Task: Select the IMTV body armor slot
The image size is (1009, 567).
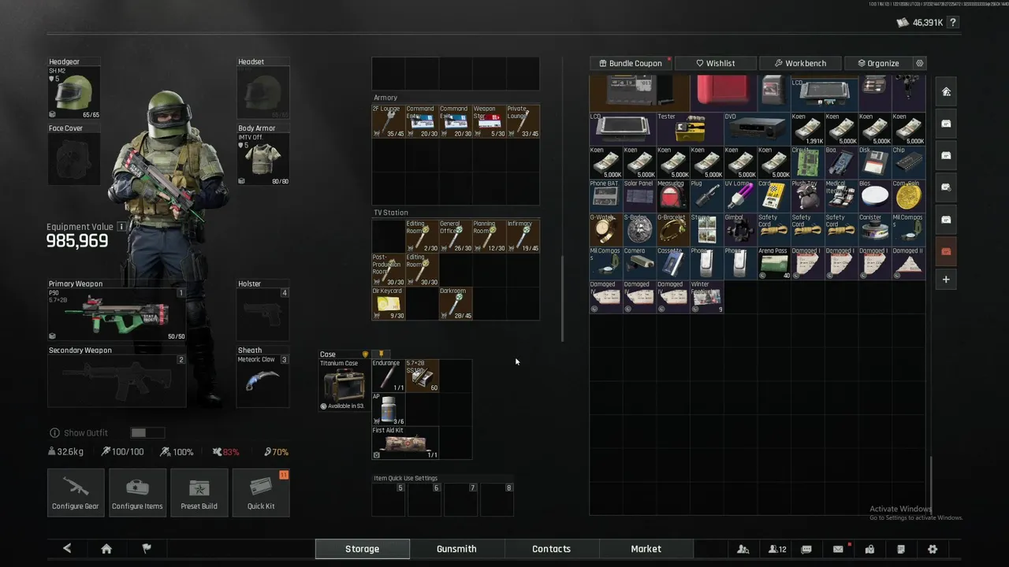Action: click(263, 159)
